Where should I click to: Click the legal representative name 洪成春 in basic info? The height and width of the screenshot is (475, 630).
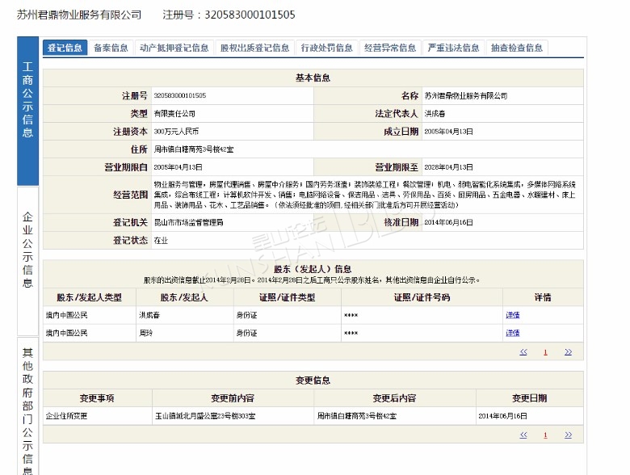point(435,114)
